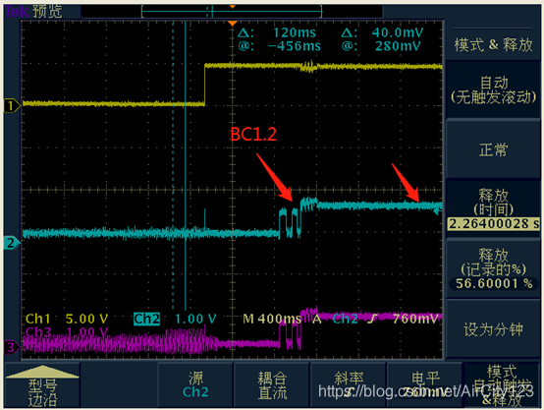
Task: Click Ch1 5.00 V scale readout
Action: (x=67, y=319)
